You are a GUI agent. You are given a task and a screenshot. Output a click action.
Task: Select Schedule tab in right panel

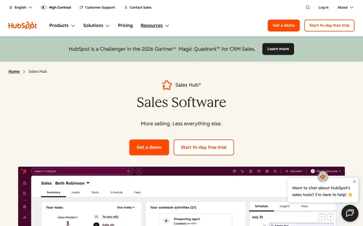point(261,206)
